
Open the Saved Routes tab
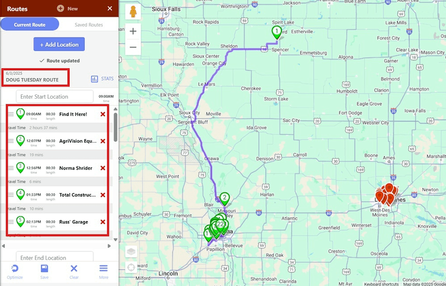tap(89, 25)
